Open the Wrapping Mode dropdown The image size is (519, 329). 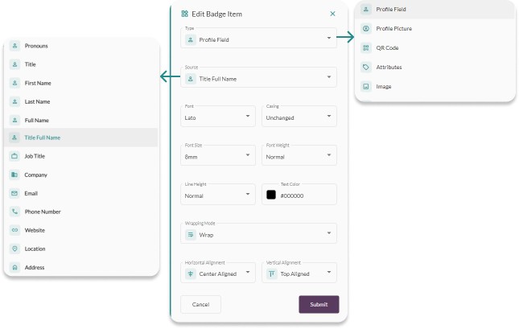pyautogui.click(x=258, y=234)
